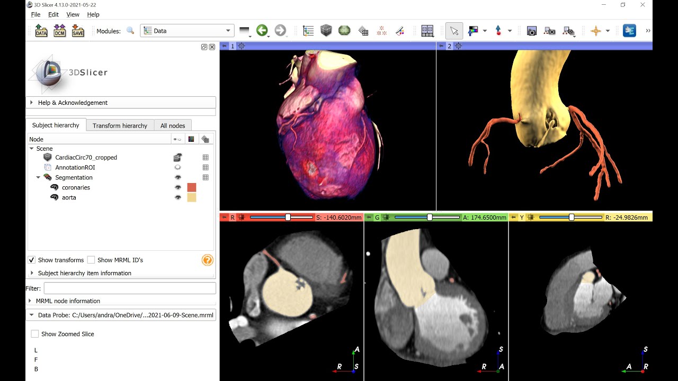678x381 pixels.
Task: Click the aorta yellow color swatch
Action: (x=192, y=197)
